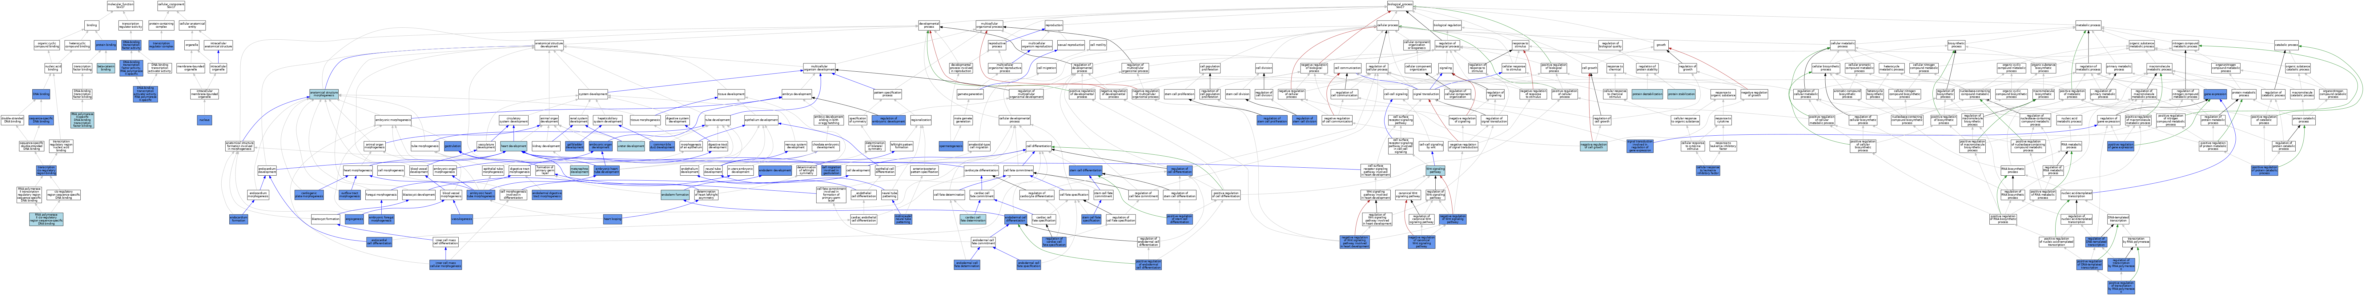Select the blue angiogenesis node
The height and width of the screenshot is (295, 2364).
click(x=354, y=219)
